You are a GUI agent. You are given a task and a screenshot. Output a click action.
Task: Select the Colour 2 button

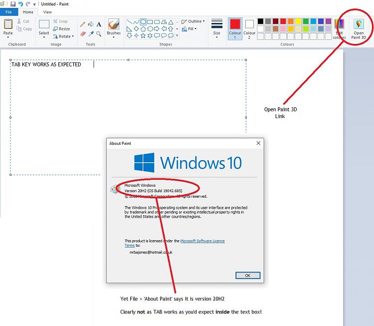249,28
